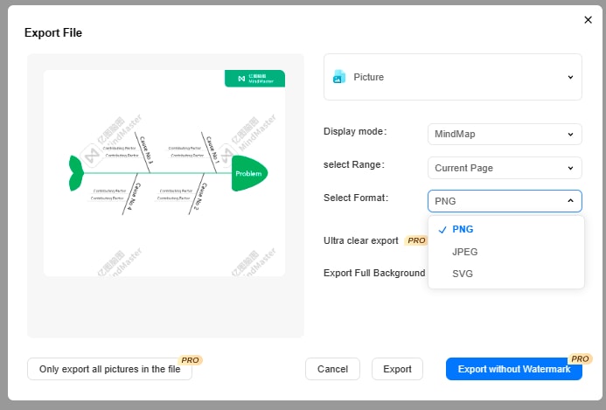
Task: Click the Export button
Action: pyautogui.click(x=397, y=369)
